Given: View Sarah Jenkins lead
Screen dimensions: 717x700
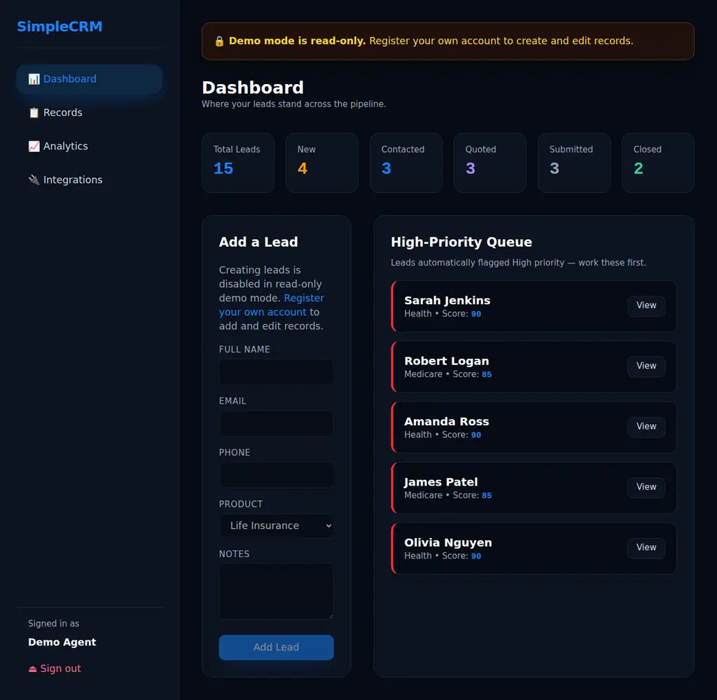Looking at the screenshot, I should [x=646, y=306].
